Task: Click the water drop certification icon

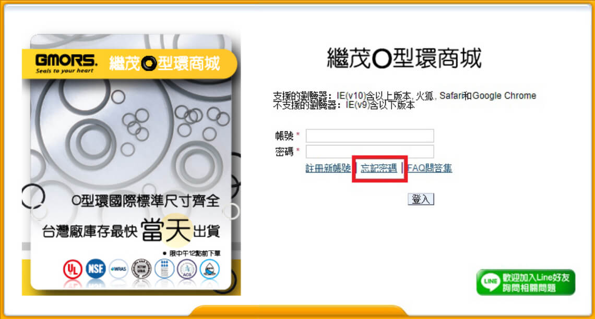Action: click(209, 269)
